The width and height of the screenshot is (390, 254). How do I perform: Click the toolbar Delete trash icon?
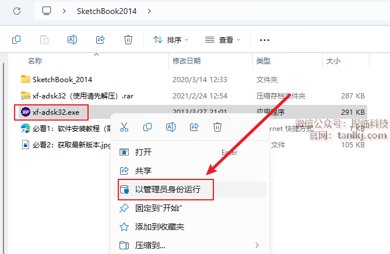click(x=128, y=40)
